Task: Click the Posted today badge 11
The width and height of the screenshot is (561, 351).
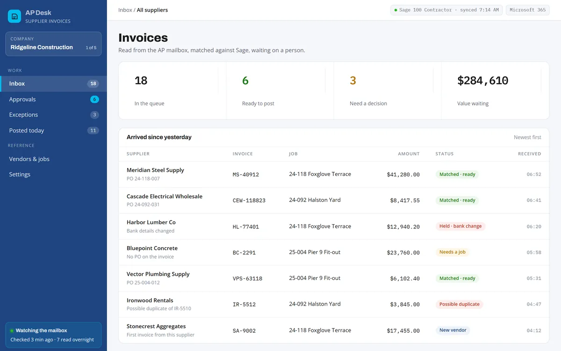Action: pos(93,131)
